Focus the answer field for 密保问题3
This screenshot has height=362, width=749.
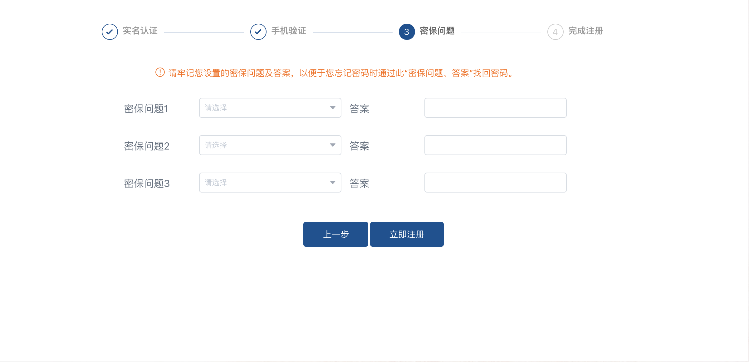point(495,183)
